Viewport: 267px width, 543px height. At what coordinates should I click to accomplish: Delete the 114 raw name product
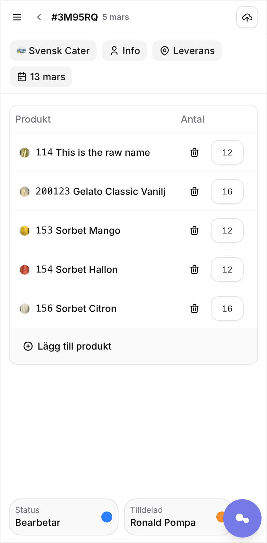[194, 152]
